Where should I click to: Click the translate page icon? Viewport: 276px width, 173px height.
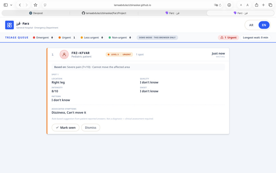pos(216,5)
